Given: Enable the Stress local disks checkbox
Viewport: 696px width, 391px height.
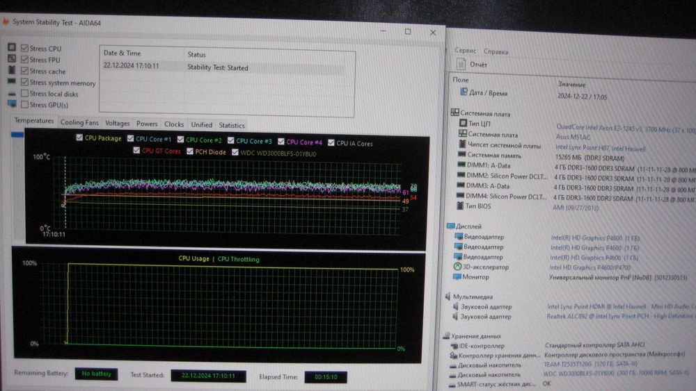Looking at the screenshot, I should [x=25, y=94].
